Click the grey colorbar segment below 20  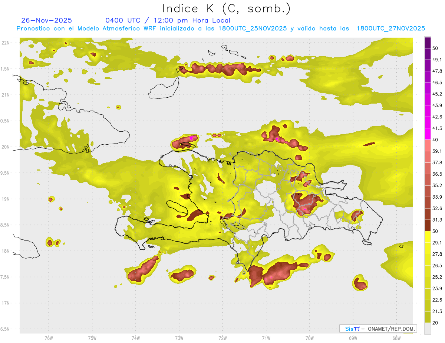coord(428,328)
